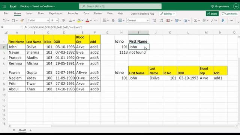
Task: Open the File menu
Action: click(6, 13)
